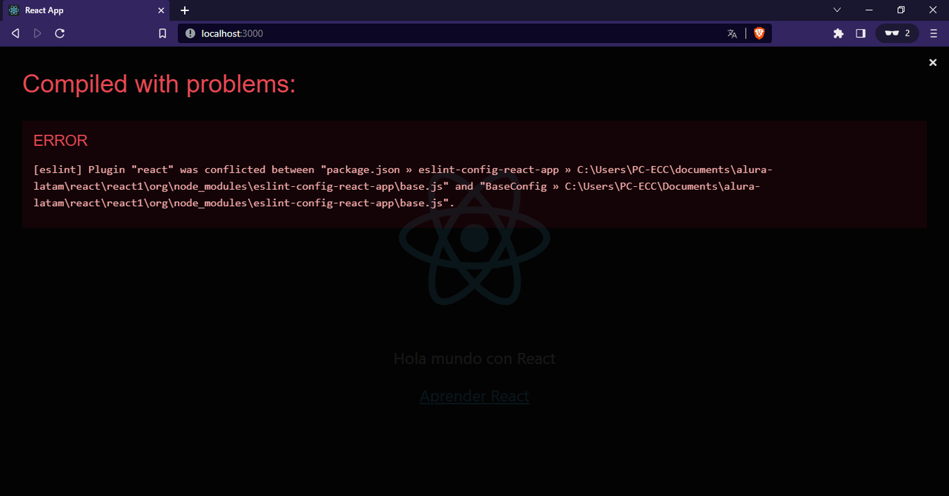Dismiss the compile error overlay
The height and width of the screenshot is (496, 949).
pyautogui.click(x=933, y=62)
